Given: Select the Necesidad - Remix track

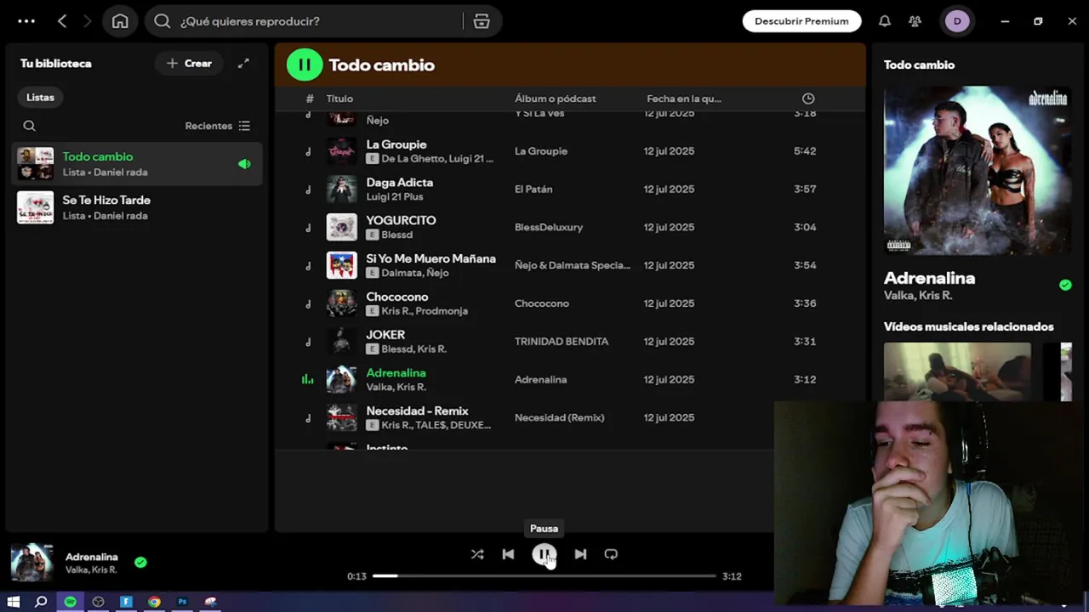Looking at the screenshot, I should tap(417, 411).
